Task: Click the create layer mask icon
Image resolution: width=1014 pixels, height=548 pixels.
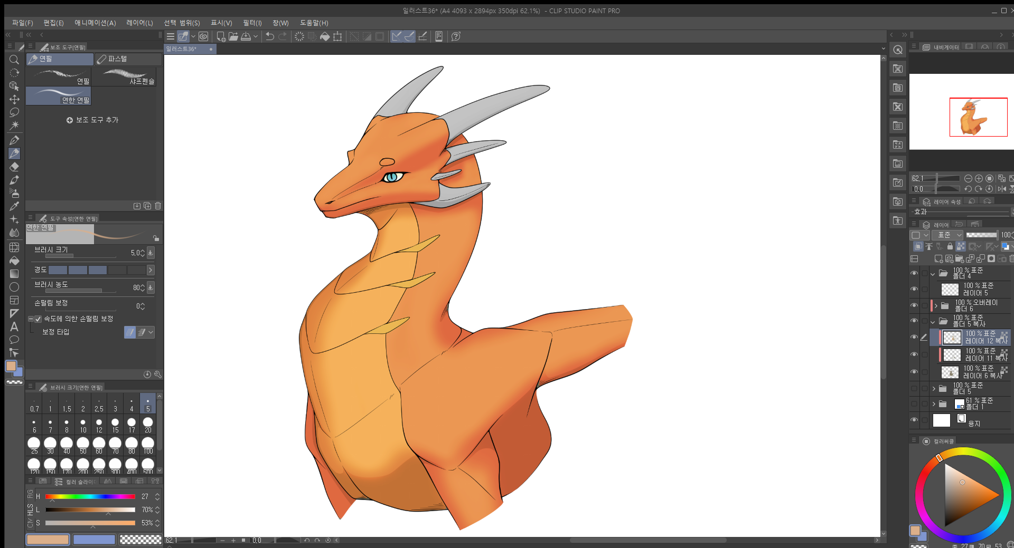Action: click(991, 259)
